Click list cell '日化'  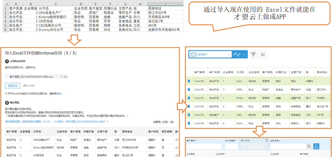coord(278,123)
